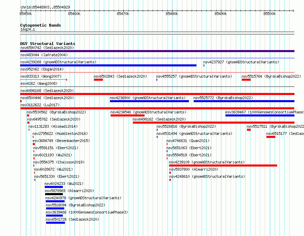
Task: Click blue bar under nsv4236900
Action: (149, 101)
